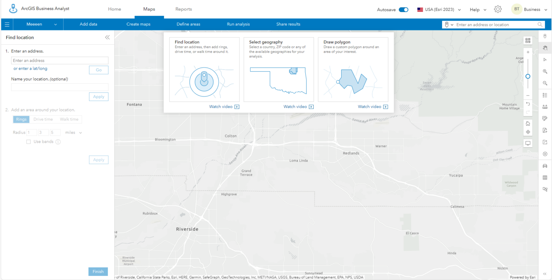Click the car icon in sidebar
This screenshot has height=280, width=552.
[x=545, y=166]
